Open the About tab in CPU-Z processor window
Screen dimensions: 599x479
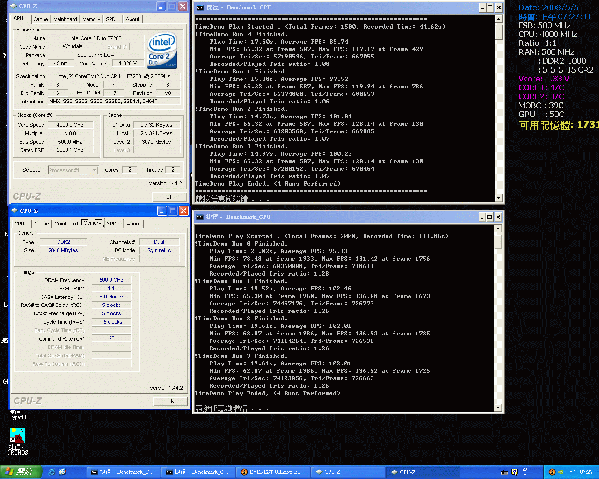click(x=132, y=19)
